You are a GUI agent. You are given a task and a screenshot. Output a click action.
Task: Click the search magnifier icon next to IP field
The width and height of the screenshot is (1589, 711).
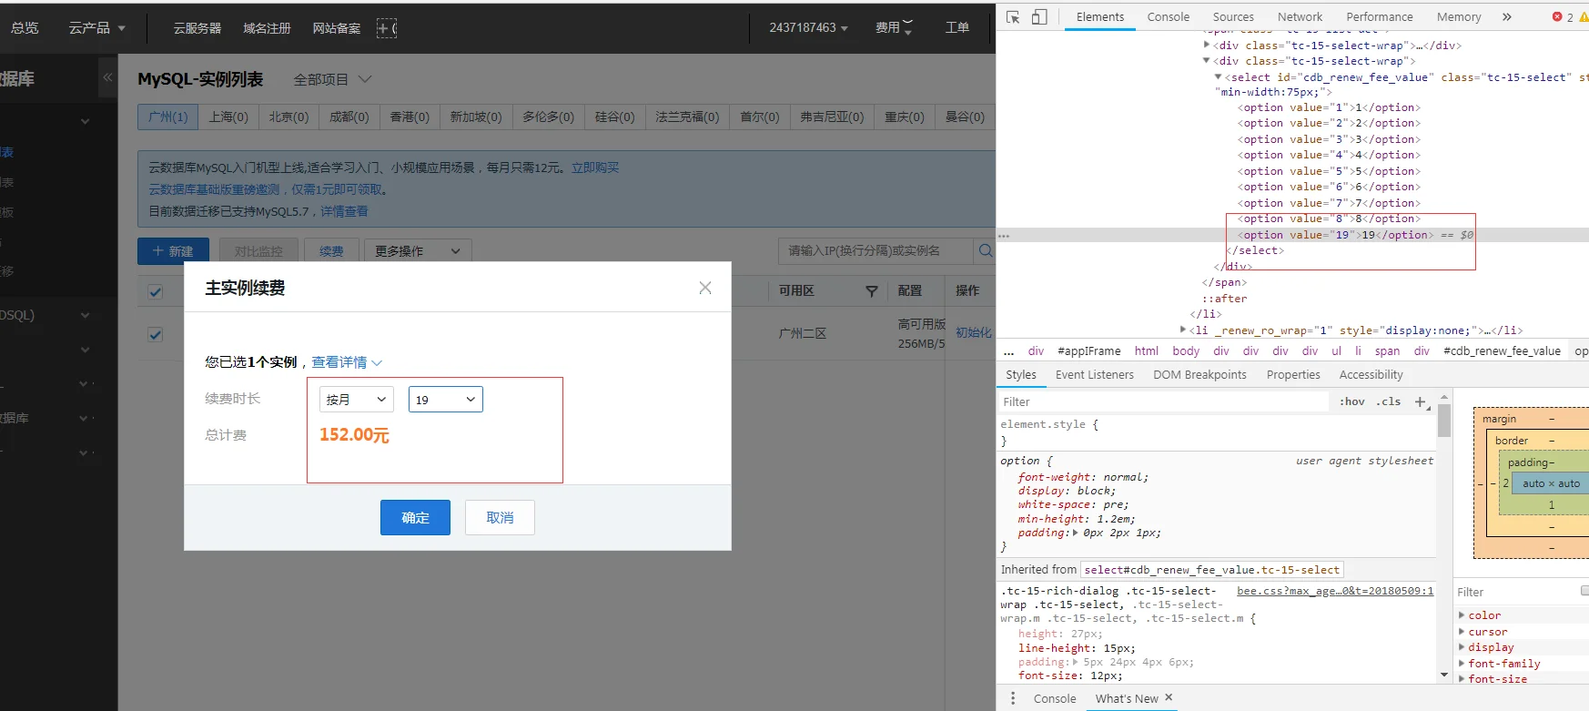pyautogui.click(x=986, y=250)
